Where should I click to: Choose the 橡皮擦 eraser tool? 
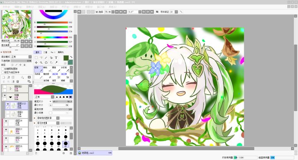point(47,76)
